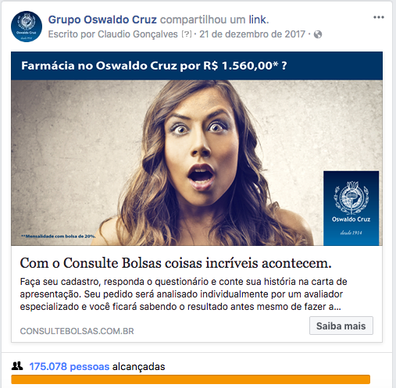This screenshot has width=396, height=388.
Task: Click the surprised woman ad image
Action: [197, 162]
